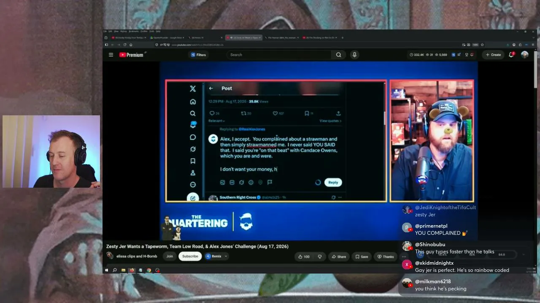Share the video
Viewport: 540px width, 303px height.
point(339,257)
